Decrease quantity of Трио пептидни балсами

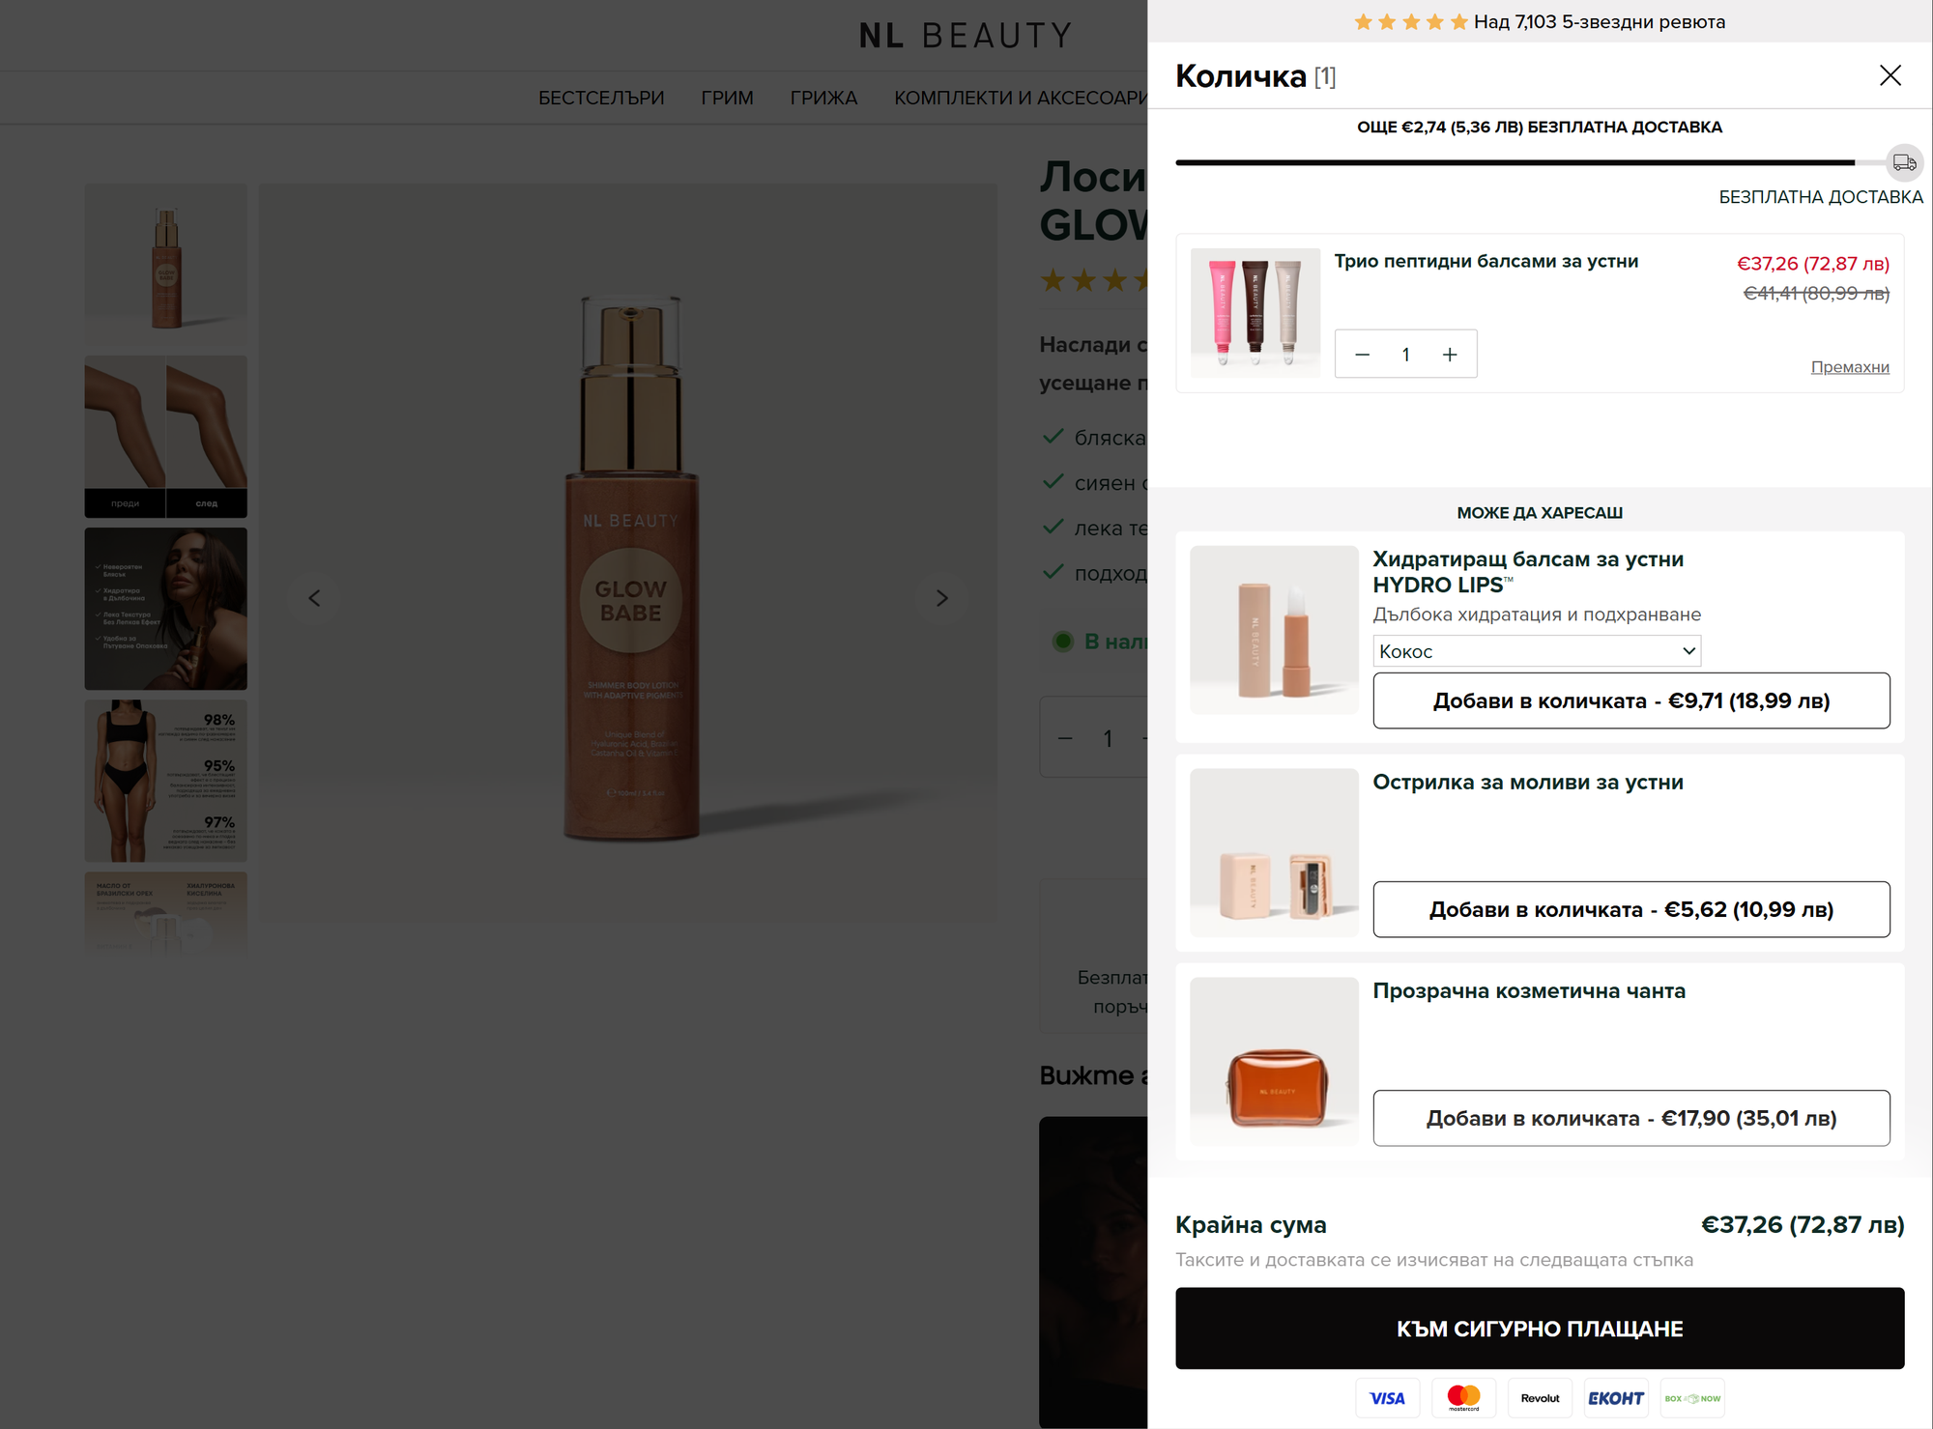1362,354
